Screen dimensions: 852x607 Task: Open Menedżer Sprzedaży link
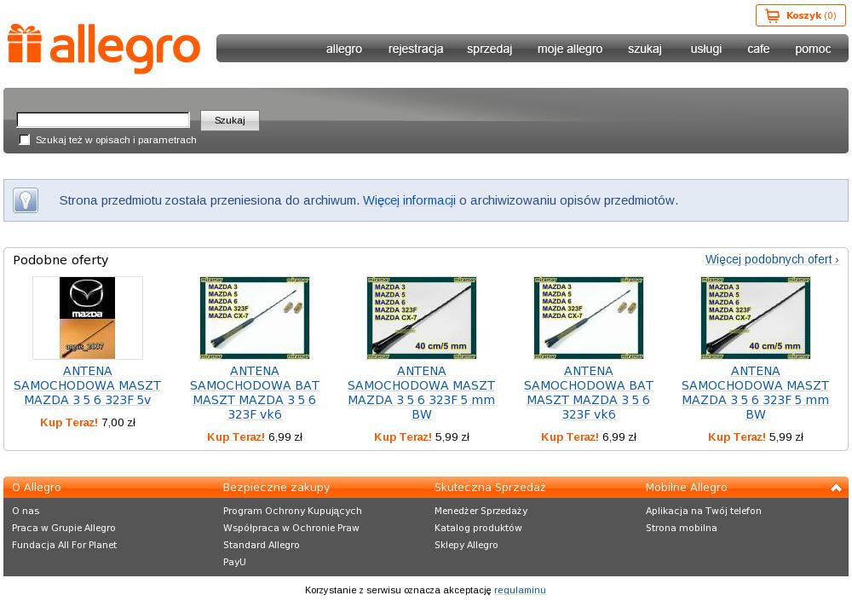481,511
